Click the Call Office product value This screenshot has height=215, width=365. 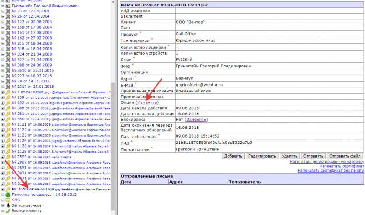pos(186,34)
